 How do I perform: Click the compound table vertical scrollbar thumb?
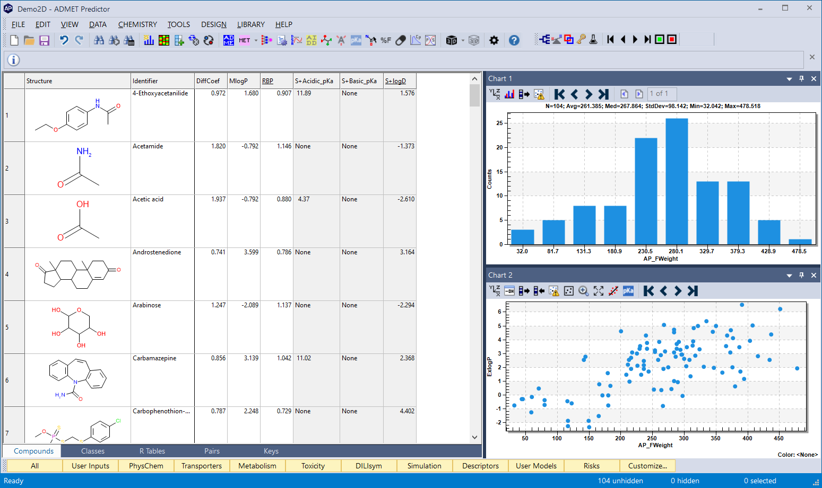coord(474,95)
